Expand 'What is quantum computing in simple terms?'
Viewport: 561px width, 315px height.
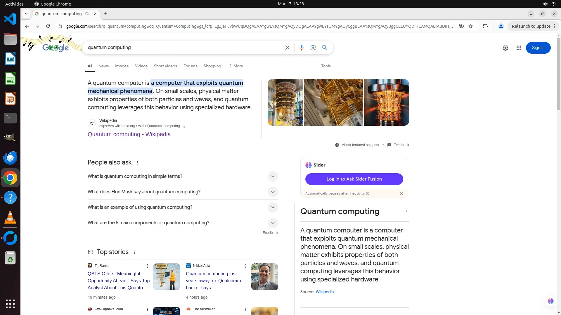(272, 176)
